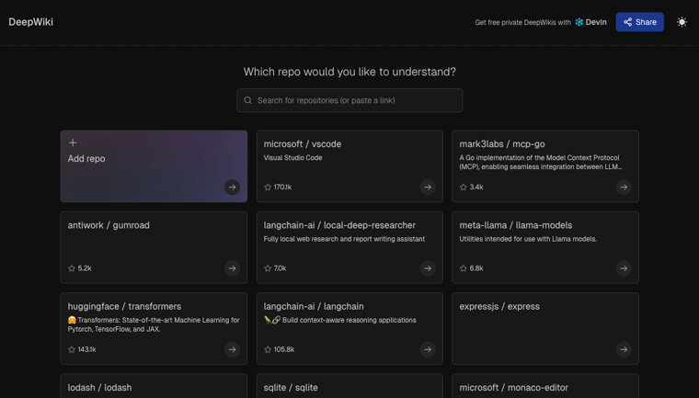Focus the repository search field
Viewport: 699px width, 398px height.
349,100
